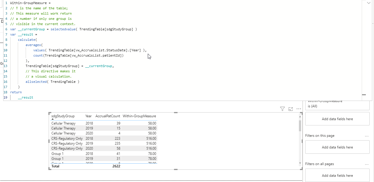
Task: Click the TrendingTable[sdgStudyGroup] = __currentGroup line
Action: pyautogui.click(x=70, y=66)
